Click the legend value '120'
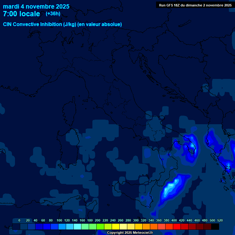 tap(67, 220)
